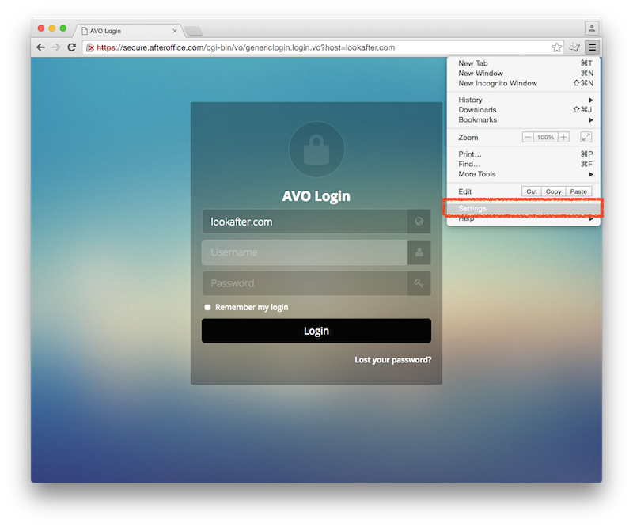This screenshot has width=633, height=527.
Task: Reload the page with refresh icon
Action: coord(71,47)
